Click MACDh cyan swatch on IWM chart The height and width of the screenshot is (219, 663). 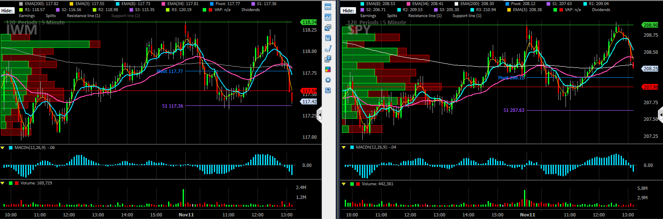[10, 147]
